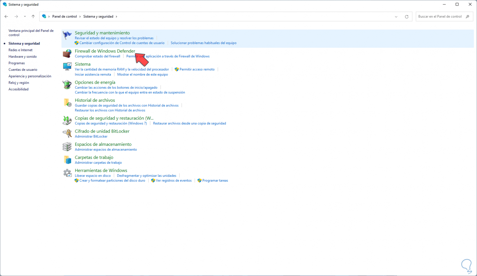
Task: Open Programas category
Action: pyautogui.click(x=17, y=63)
